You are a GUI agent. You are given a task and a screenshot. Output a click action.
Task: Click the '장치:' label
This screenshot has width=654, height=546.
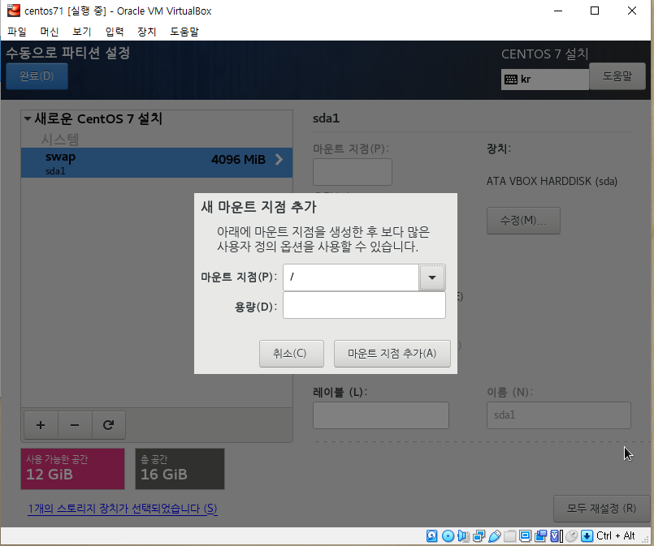pos(499,148)
